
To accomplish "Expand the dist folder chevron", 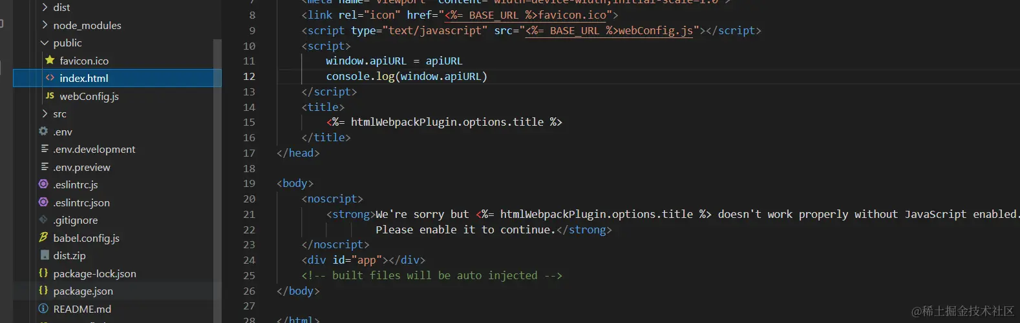I will 45,7.
